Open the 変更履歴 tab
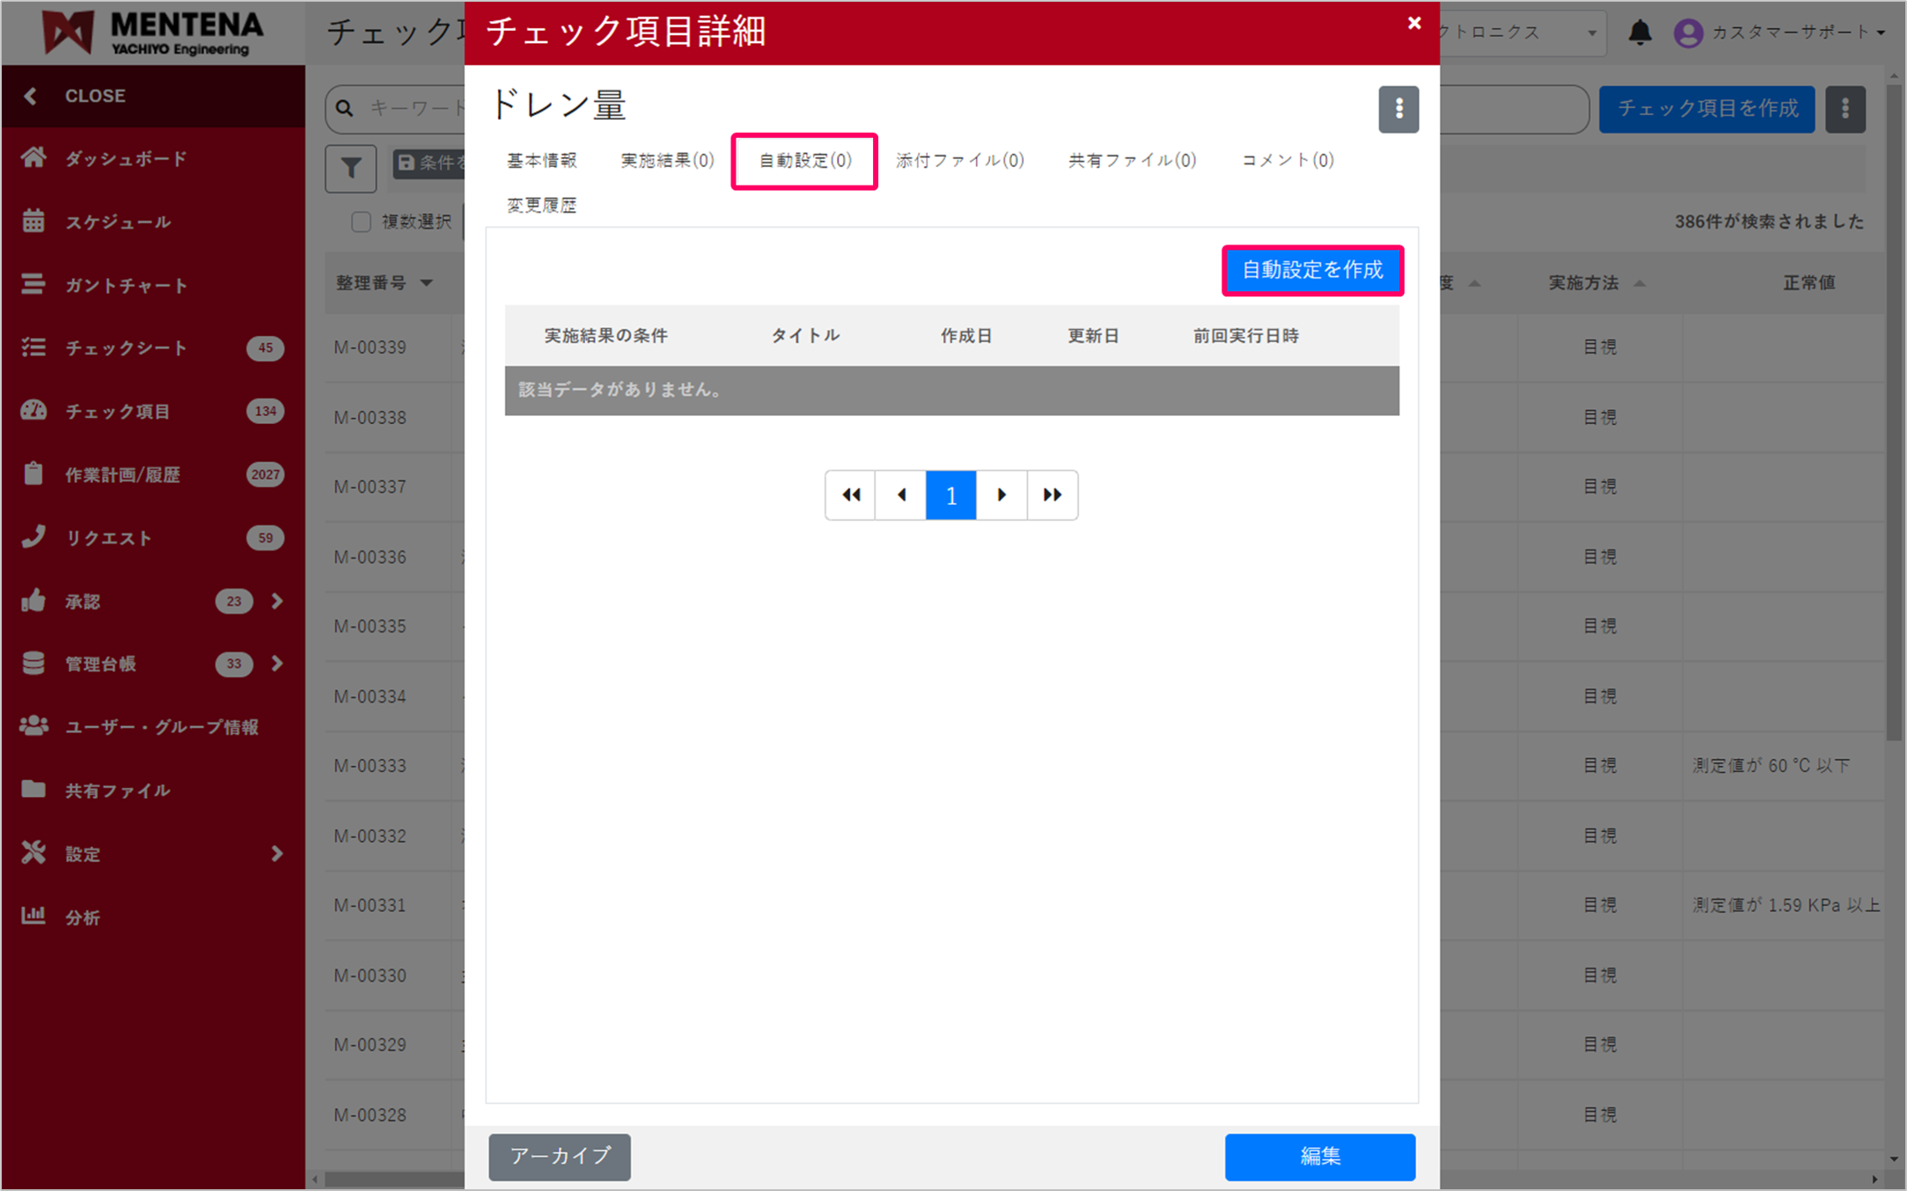The image size is (1907, 1191). (x=541, y=205)
